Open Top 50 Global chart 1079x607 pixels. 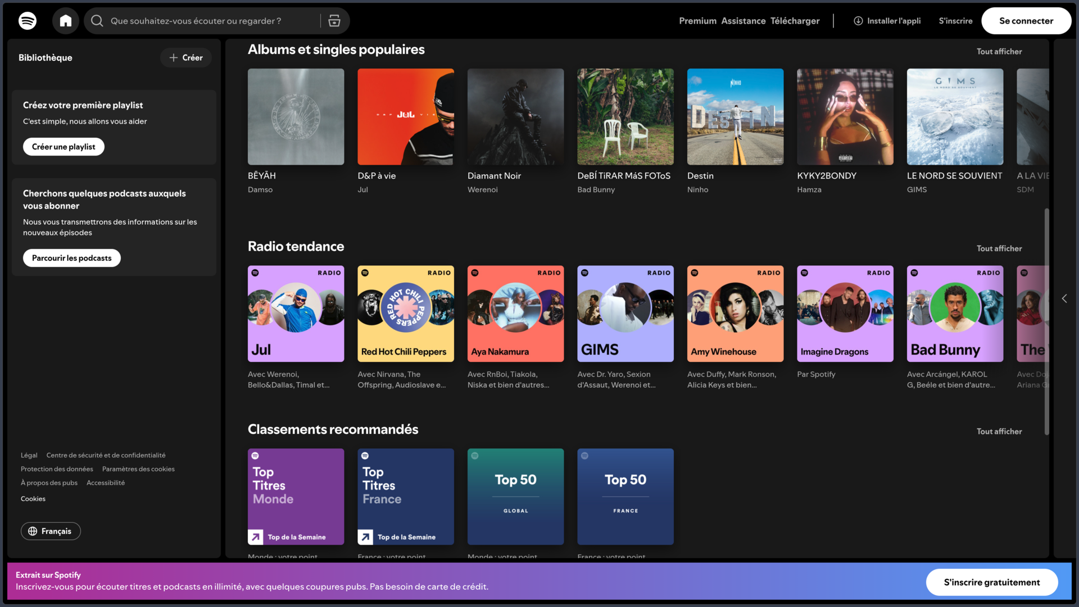click(516, 497)
